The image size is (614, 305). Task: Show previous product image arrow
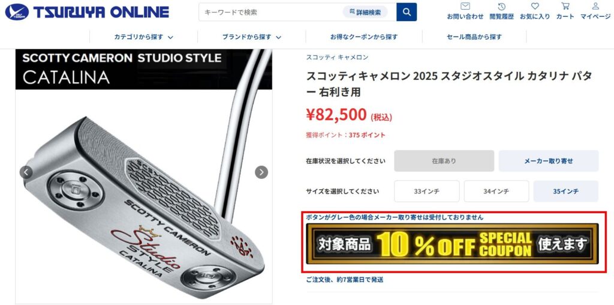[26, 172]
